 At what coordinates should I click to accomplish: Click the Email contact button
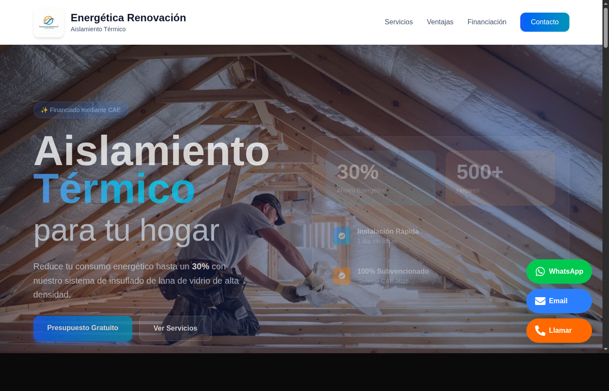pyautogui.click(x=559, y=301)
